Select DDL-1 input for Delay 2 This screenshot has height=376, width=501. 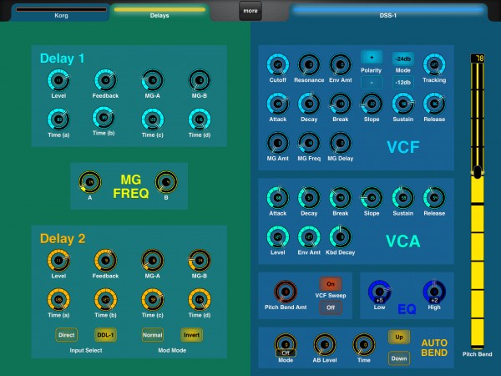pos(105,335)
